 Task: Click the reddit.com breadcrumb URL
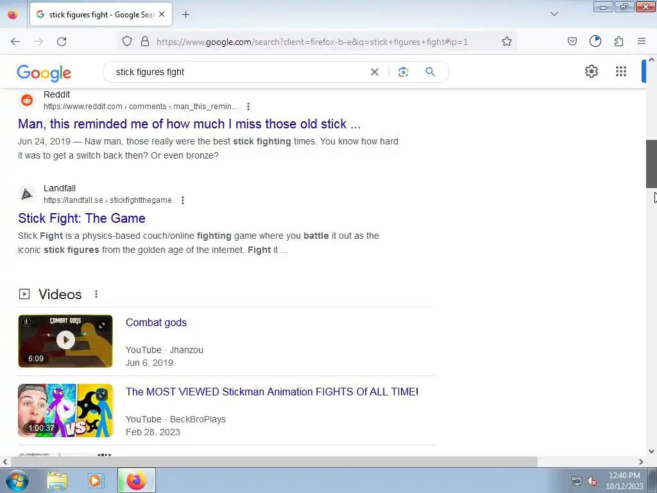141,107
